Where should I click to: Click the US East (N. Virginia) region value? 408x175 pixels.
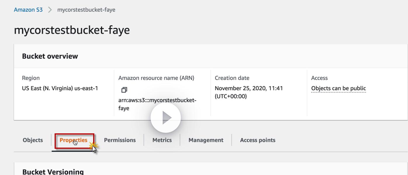click(x=60, y=88)
